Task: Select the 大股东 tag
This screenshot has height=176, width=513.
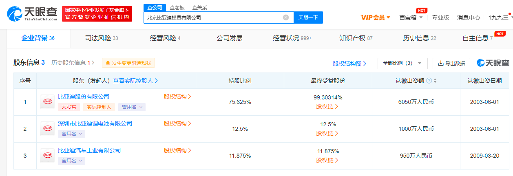Action: [x=69, y=107]
